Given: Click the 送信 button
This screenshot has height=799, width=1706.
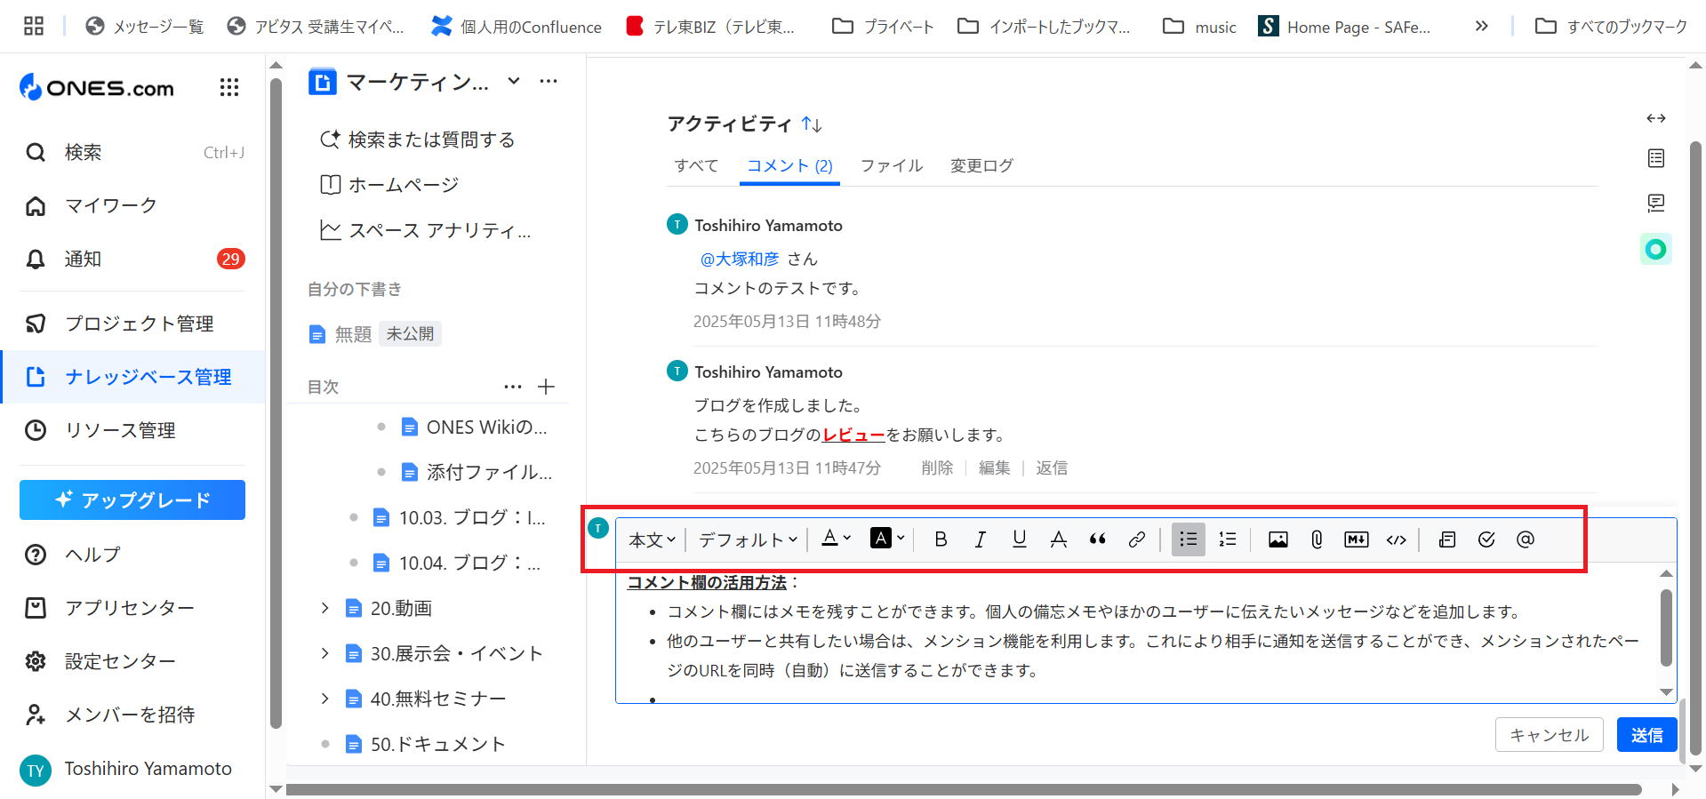Looking at the screenshot, I should 1646,735.
